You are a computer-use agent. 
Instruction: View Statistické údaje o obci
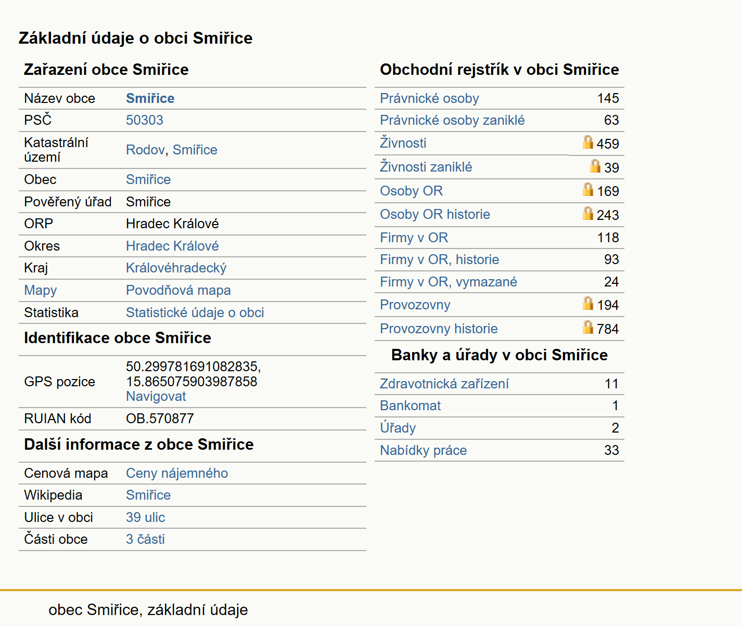click(x=195, y=312)
